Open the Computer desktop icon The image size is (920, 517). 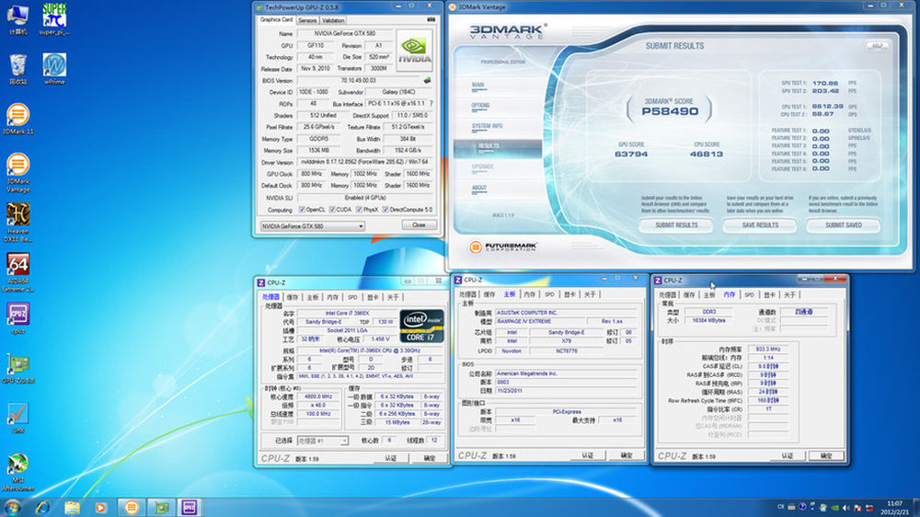point(17,18)
